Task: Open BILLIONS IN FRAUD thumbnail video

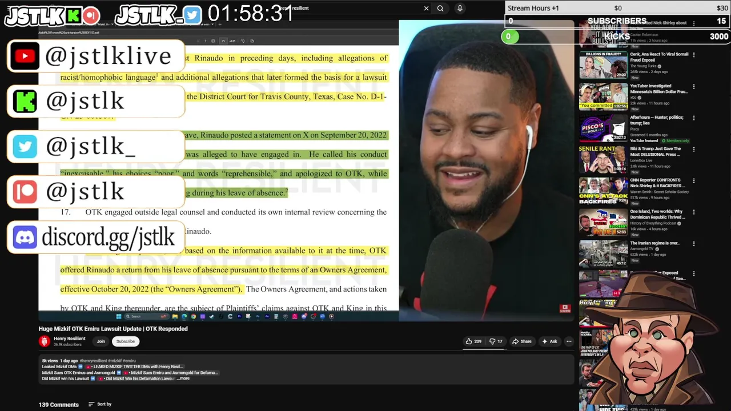Action: (603, 65)
